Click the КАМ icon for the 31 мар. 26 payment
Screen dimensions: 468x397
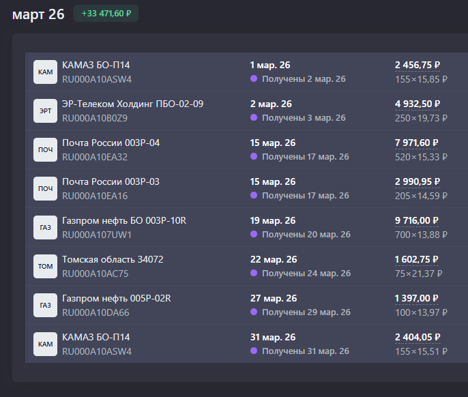tap(45, 344)
